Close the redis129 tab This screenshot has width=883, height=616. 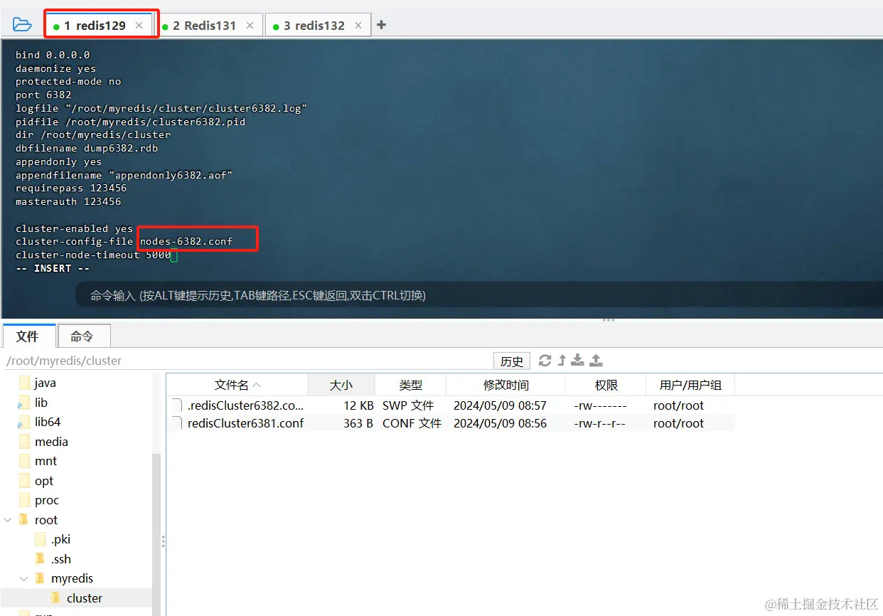click(x=139, y=25)
